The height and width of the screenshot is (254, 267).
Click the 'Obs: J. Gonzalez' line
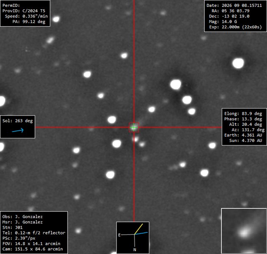22,217
